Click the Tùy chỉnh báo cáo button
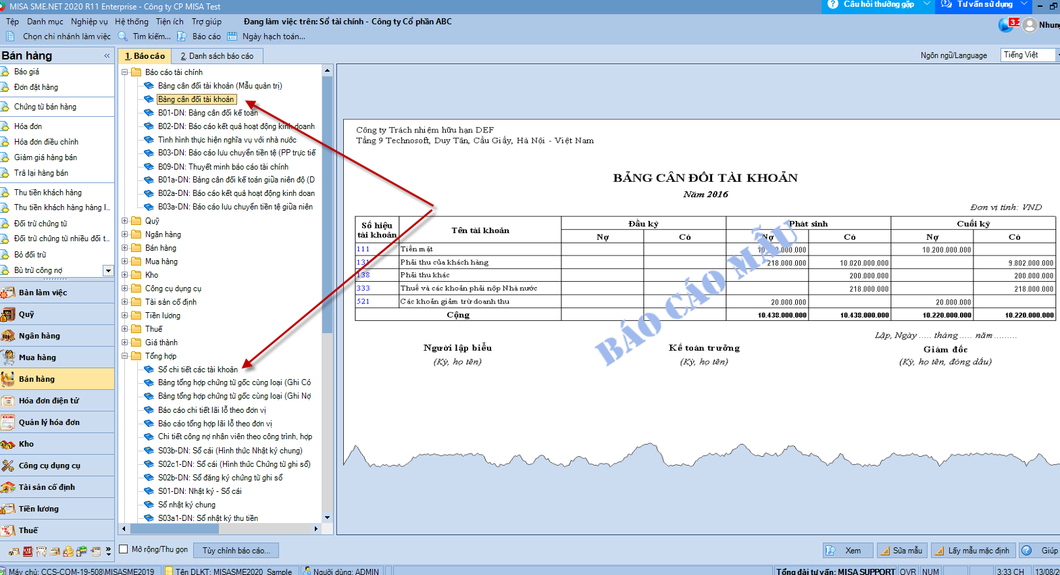Screen dimensions: 1060x575 (x=236, y=551)
